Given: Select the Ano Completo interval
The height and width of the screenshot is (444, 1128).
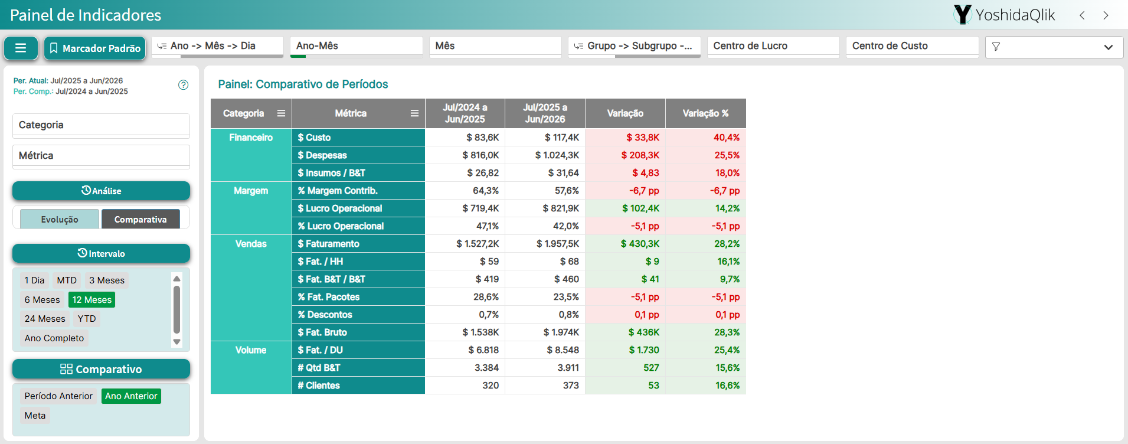Looking at the screenshot, I should [x=54, y=338].
